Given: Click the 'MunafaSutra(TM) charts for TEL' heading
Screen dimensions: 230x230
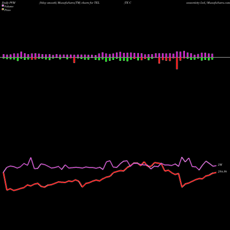Looking at the screenshot, I should [79, 3].
